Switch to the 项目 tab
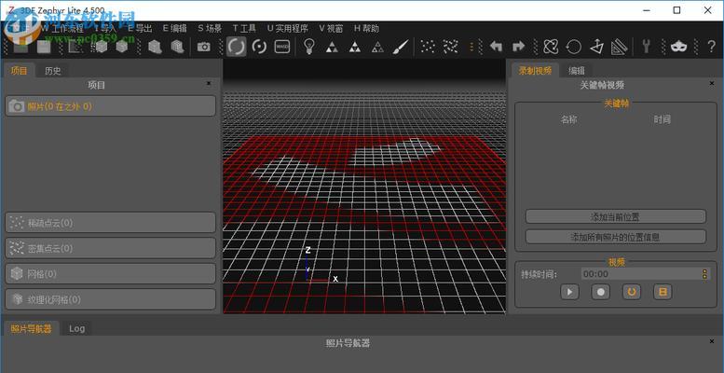The height and width of the screenshot is (373, 724). click(19, 71)
